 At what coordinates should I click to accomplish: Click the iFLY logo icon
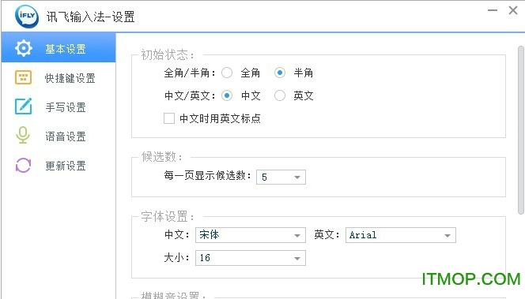point(27,16)
